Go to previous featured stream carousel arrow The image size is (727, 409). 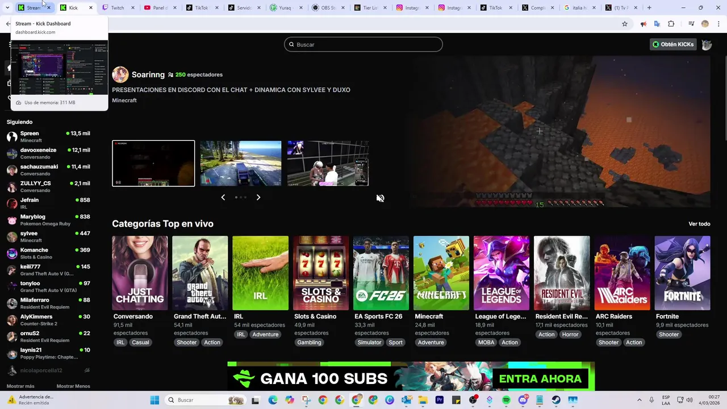[x=223, y=197]
